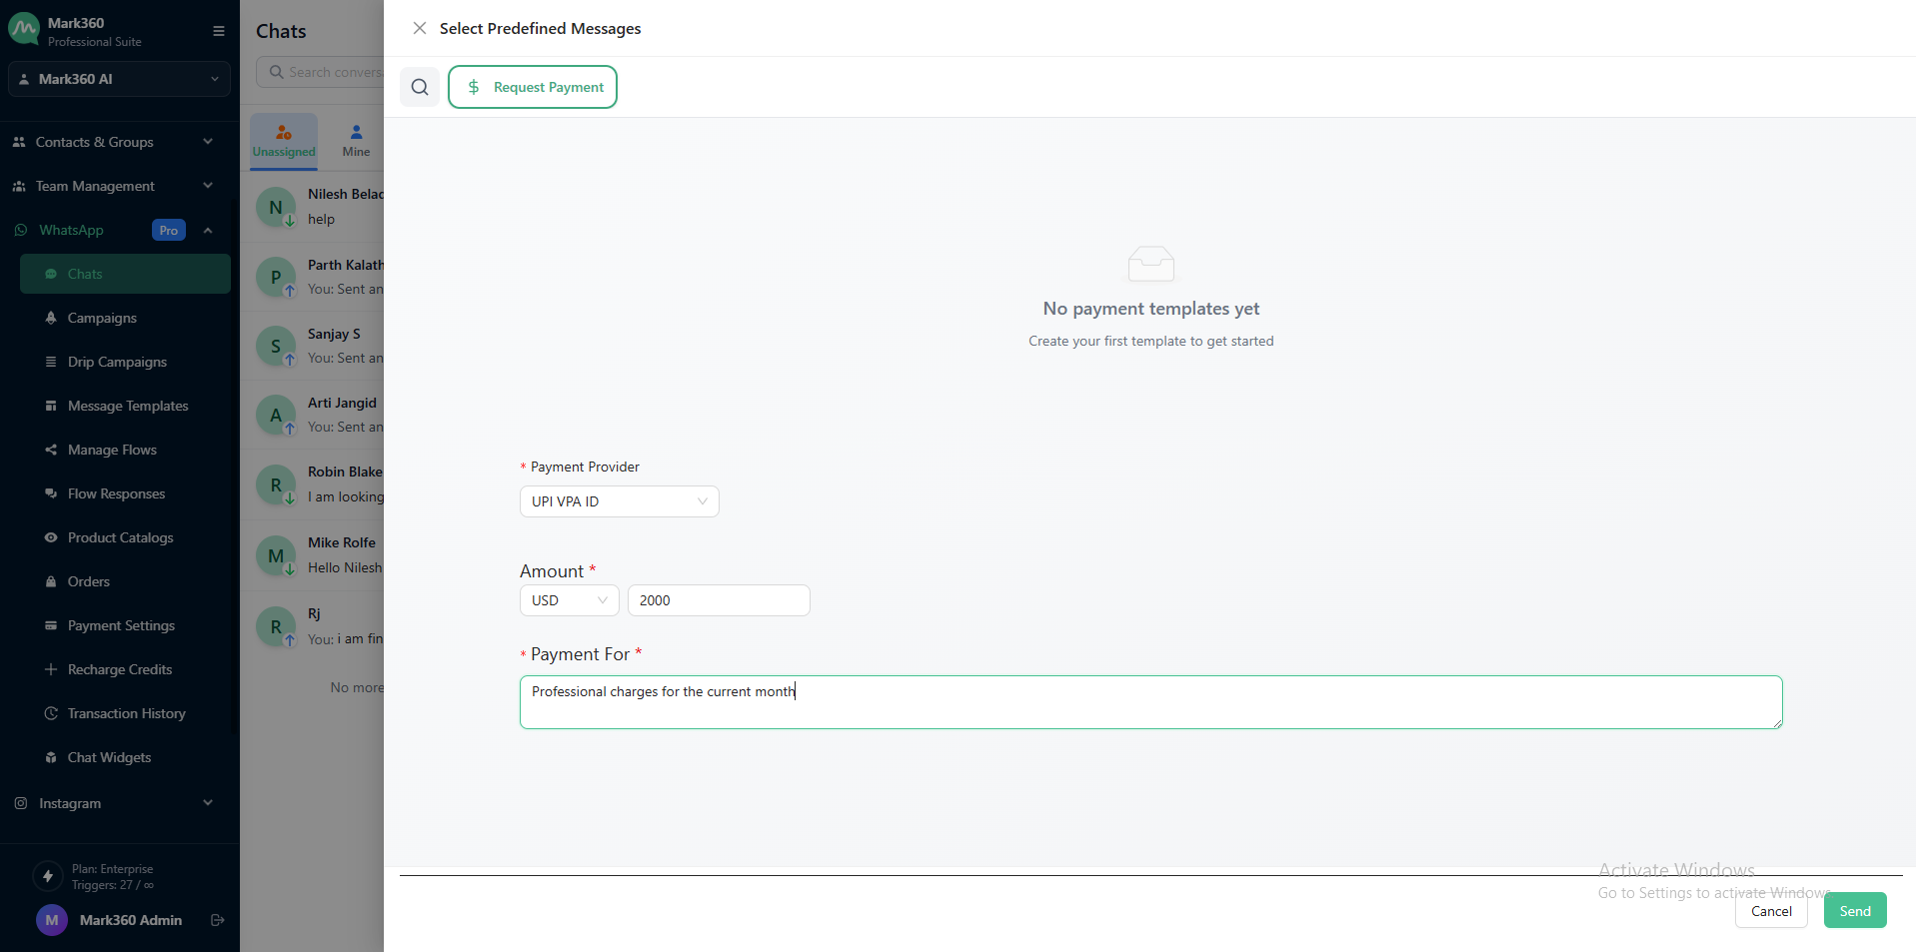Viewport: 1916px width, 952px height.
Task: Go to Transaction History
Action: click(126, 713)
